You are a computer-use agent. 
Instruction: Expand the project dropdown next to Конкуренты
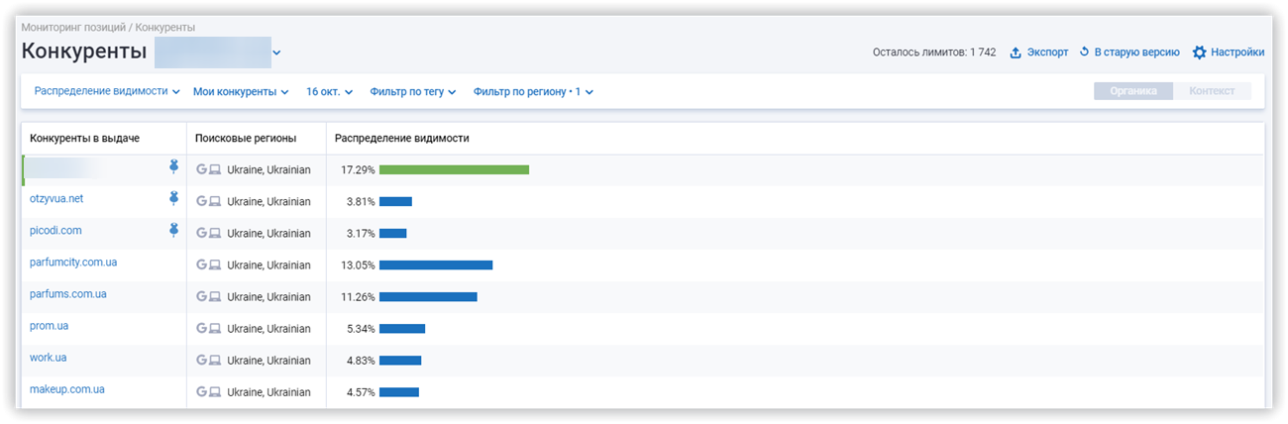click(x=276, y=53)
